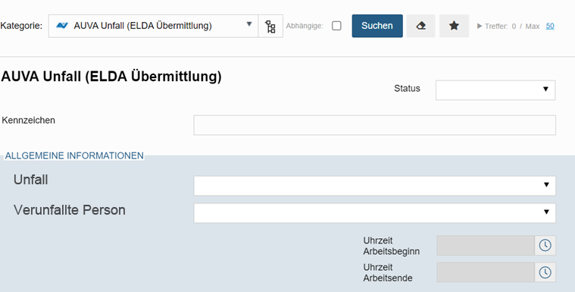This screenshot has height=292, width=575.
Task: Focus the Kennzeichen input field
Action: [x=374, y=125]
